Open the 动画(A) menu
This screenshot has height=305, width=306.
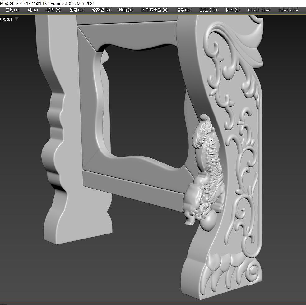coord(126,10)
